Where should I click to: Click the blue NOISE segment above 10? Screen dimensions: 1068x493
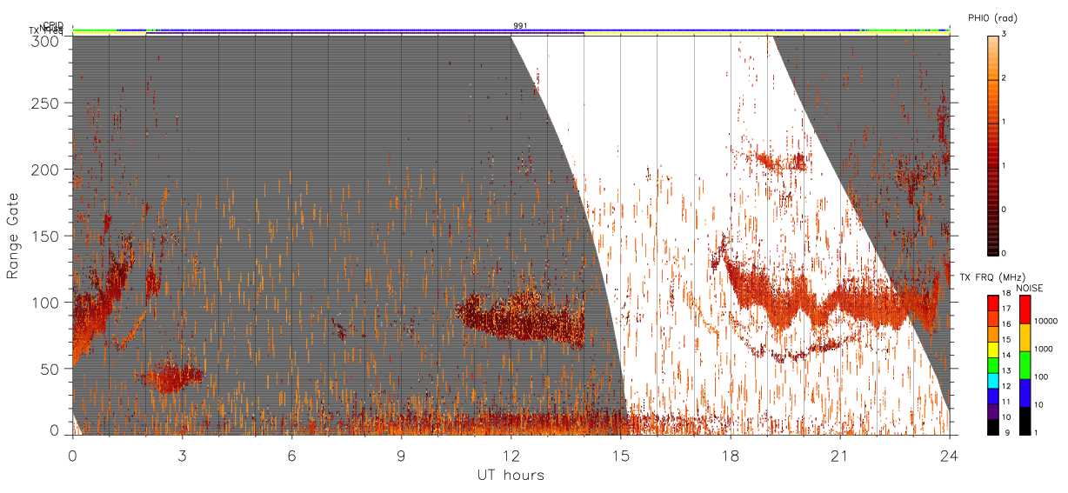point(1025,393)
